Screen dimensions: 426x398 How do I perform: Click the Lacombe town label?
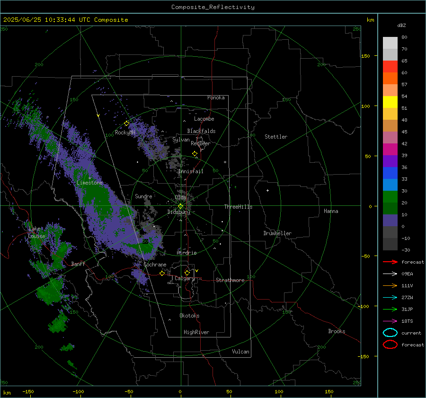(204, 119)
